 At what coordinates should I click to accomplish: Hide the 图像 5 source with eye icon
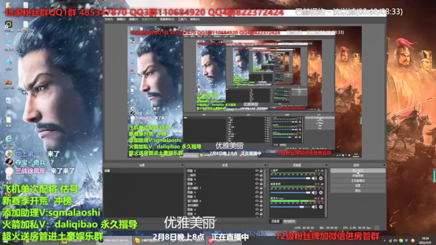coord(257,197)
